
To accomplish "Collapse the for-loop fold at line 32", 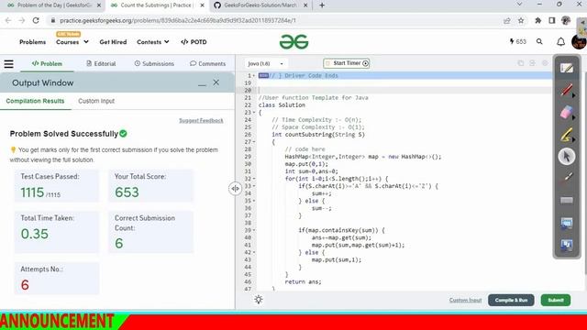I will (254, 179).
